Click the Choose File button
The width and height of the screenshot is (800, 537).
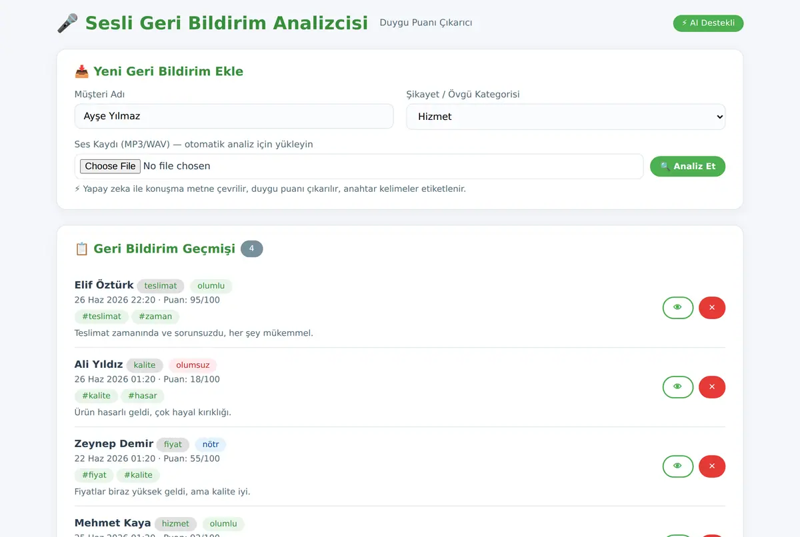(x=110, y=167)
